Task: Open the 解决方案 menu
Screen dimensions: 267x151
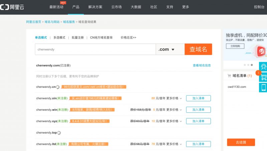Action: 95,7
